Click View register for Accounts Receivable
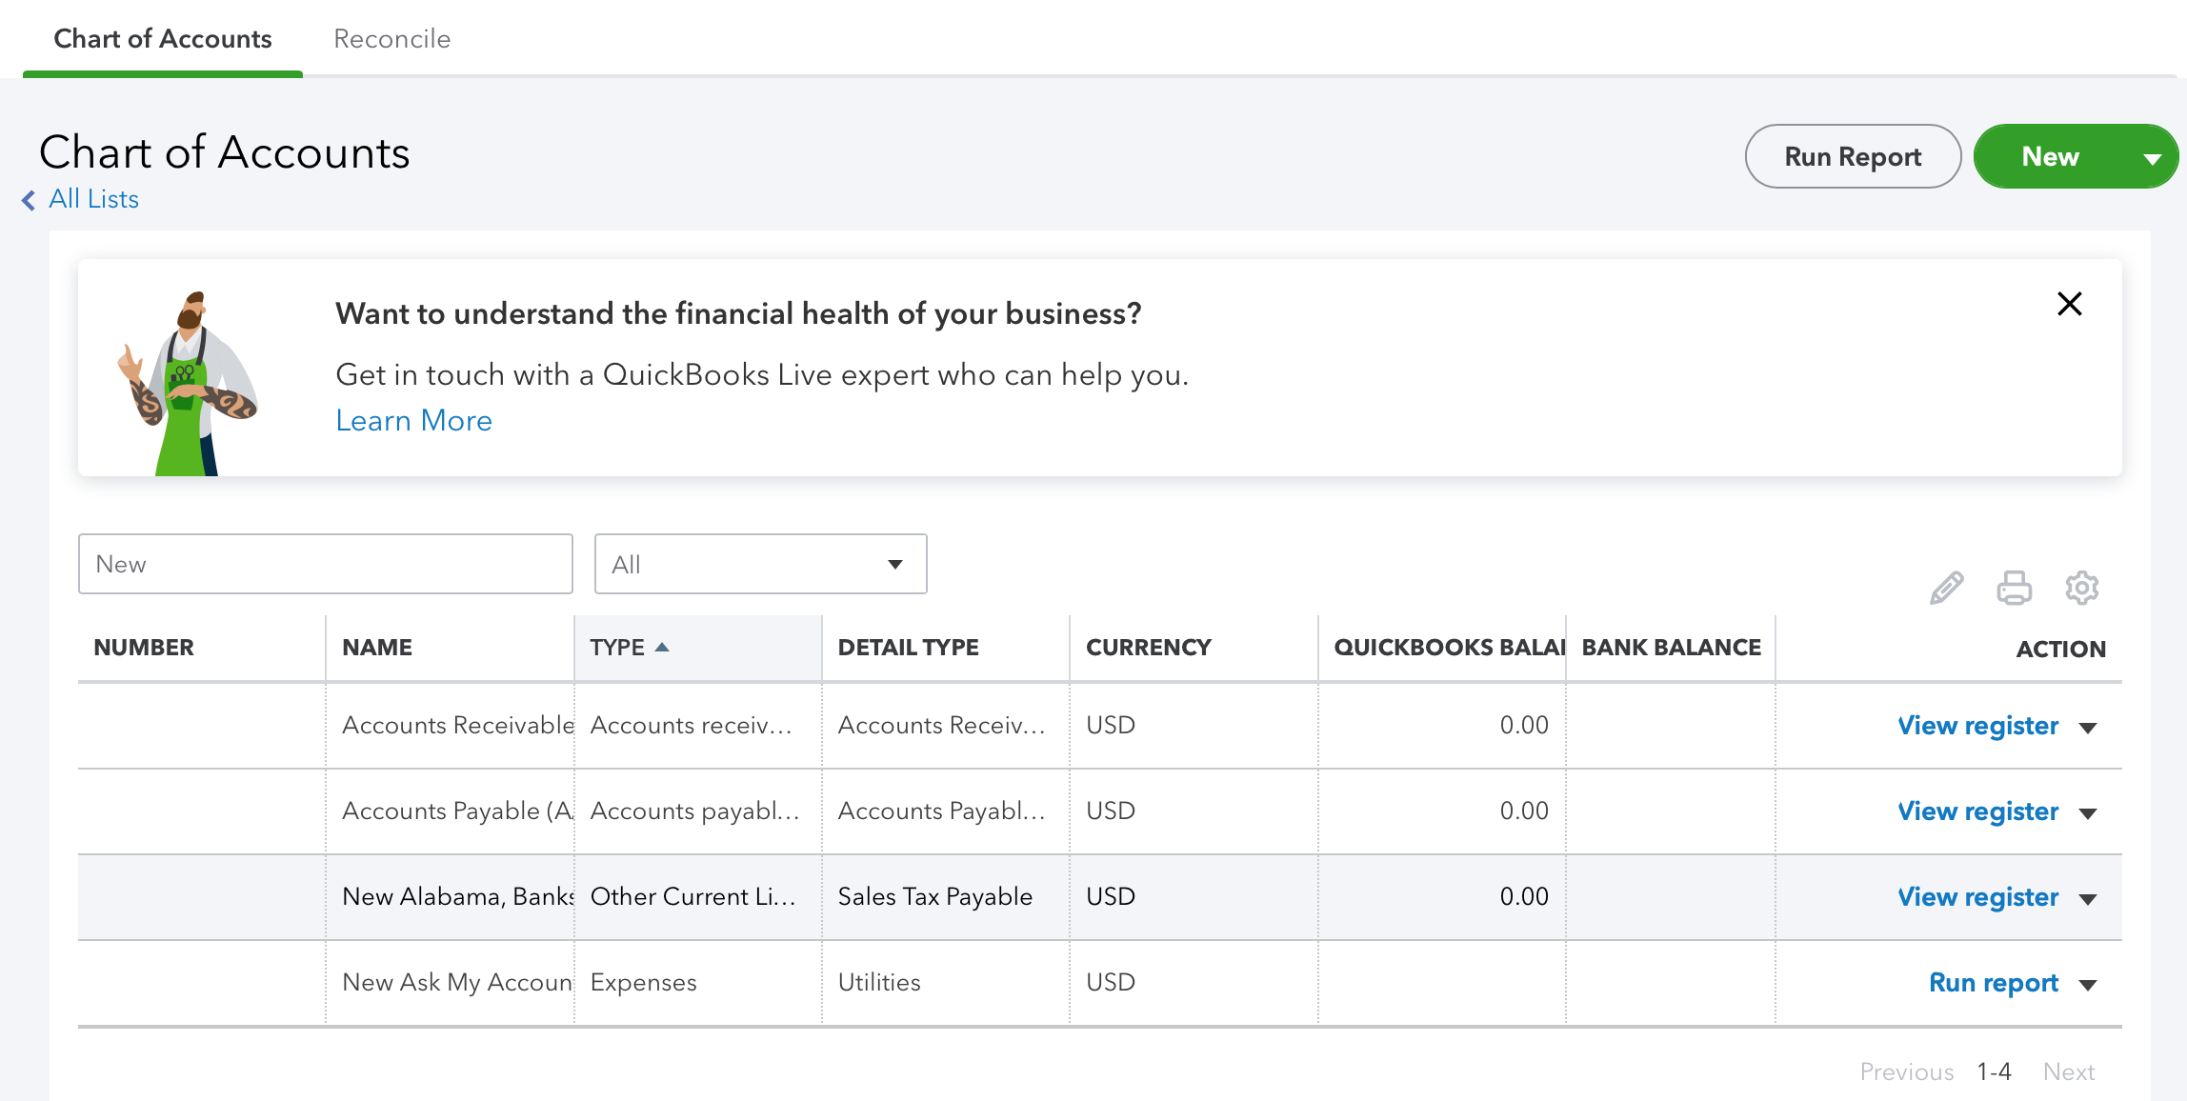The height and width of the screenshot is (1101, 2187). (1977, 726)
